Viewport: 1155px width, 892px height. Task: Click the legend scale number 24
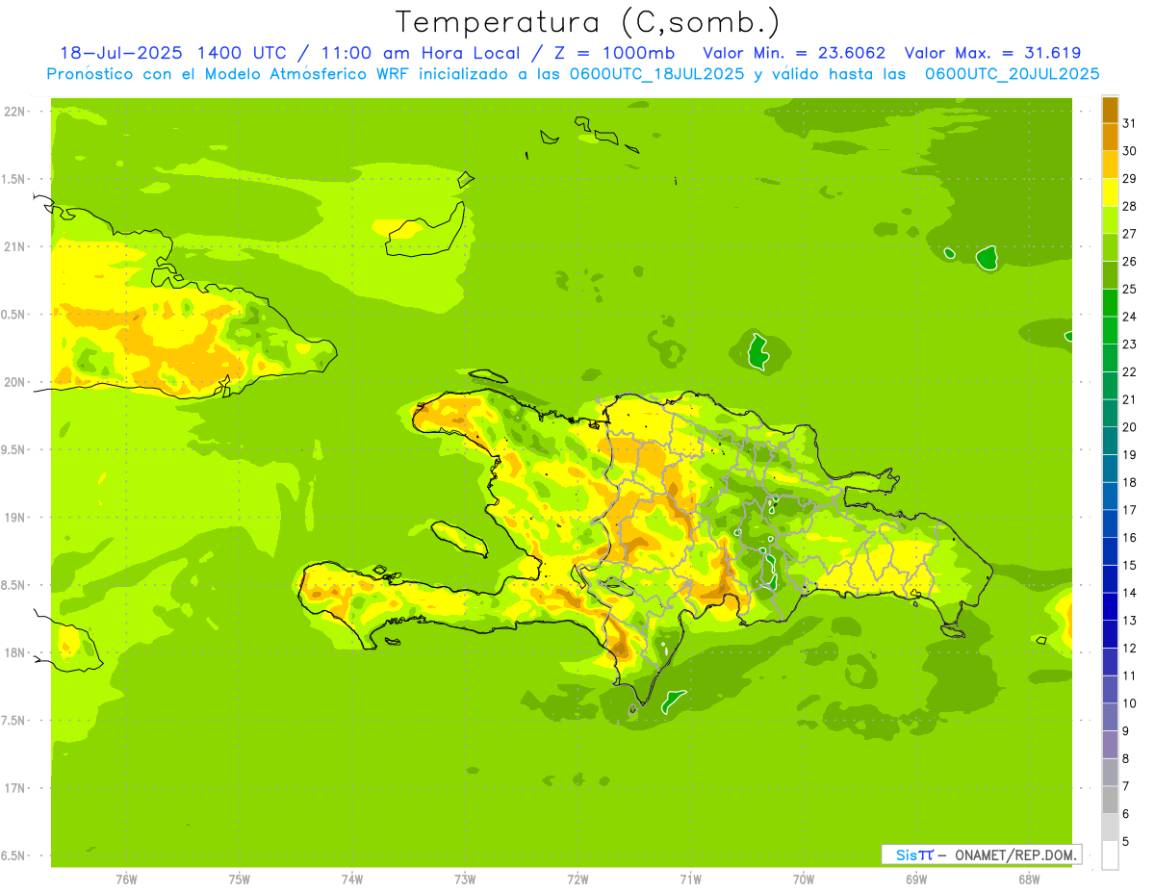pos(1129,317)
